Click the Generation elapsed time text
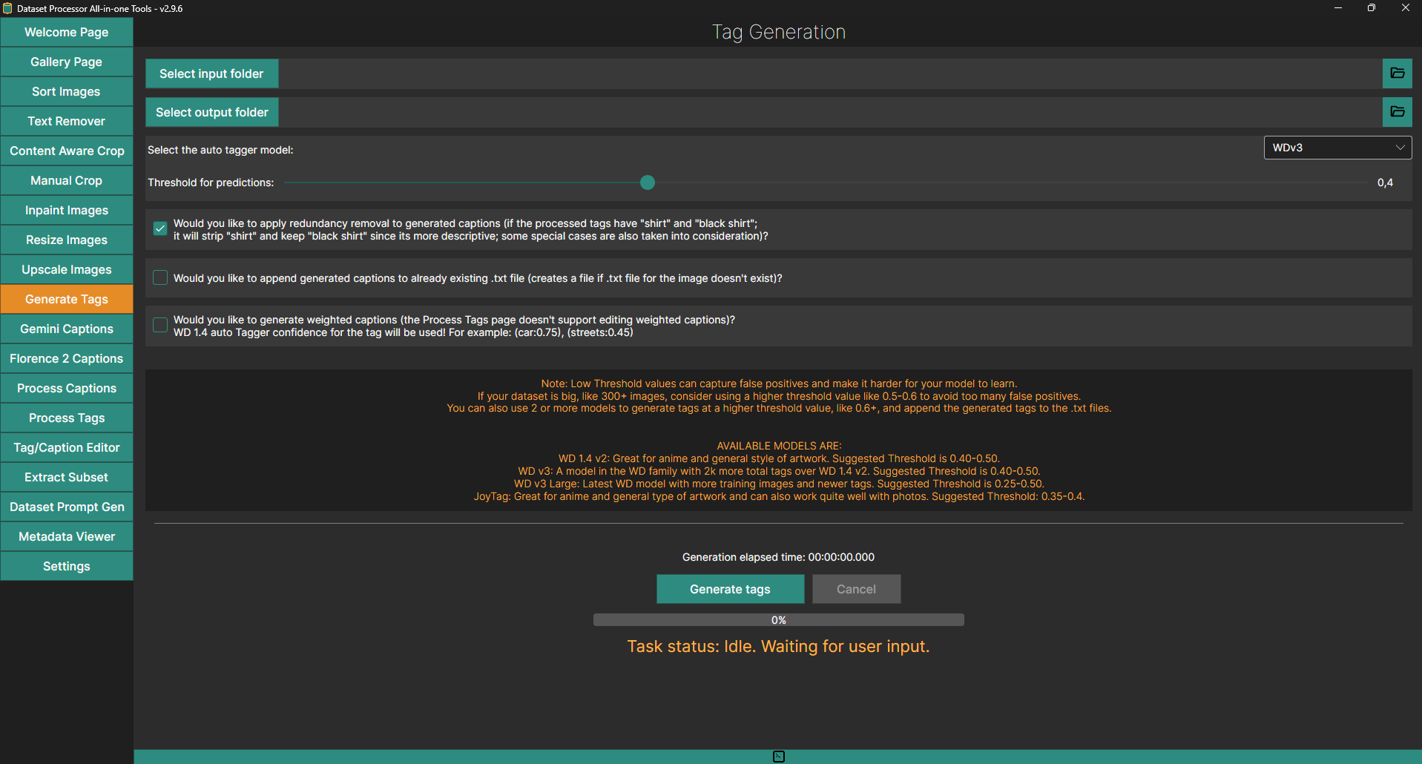Viewport: 1422px width, 764px height. click(778, 557)
